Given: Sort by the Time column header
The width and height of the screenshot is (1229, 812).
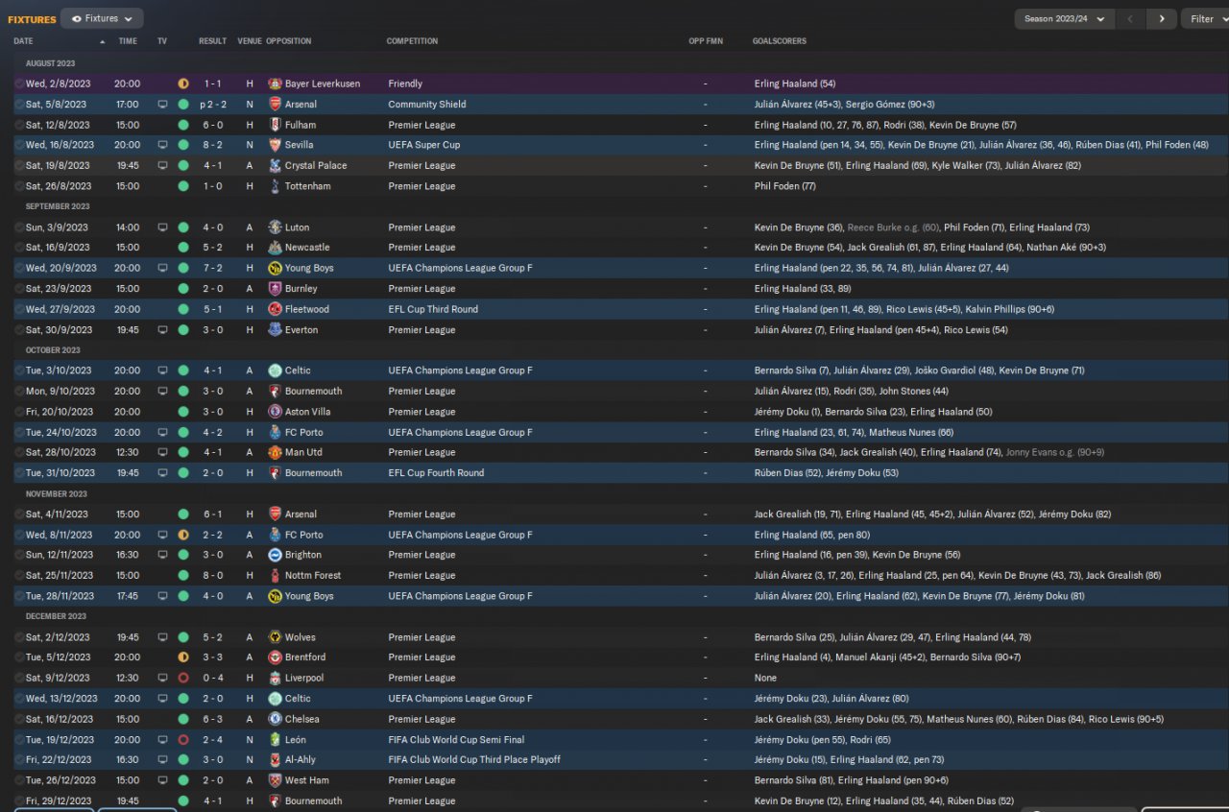Looking at the screenshot, I should click(128, 41).
